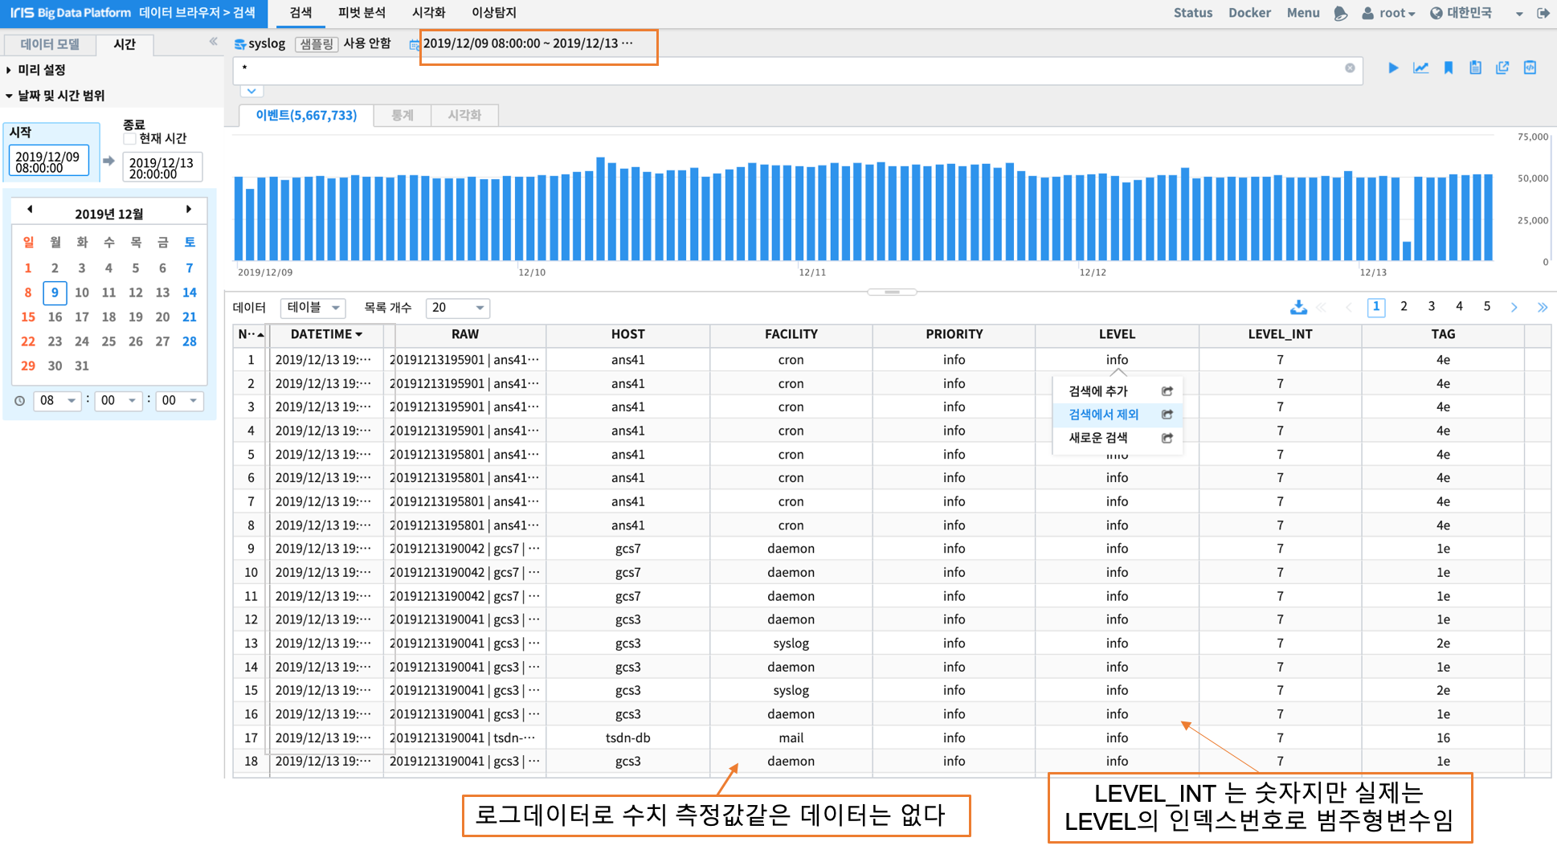Open the '테이블' data view dropdown
This screenshot has width=1557, height=850.
pos(313,308)
